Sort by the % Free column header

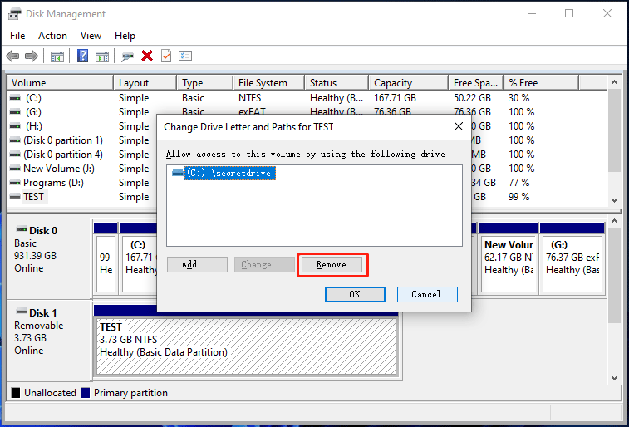(541, 83)
